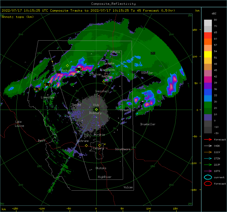The width and height of the screenshot is (227, 212).
Task: Click the Didsbury label
Action: click(x=95, y=113)
